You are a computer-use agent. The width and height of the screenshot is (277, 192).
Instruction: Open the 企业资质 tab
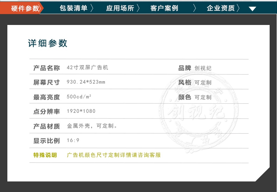221,8
